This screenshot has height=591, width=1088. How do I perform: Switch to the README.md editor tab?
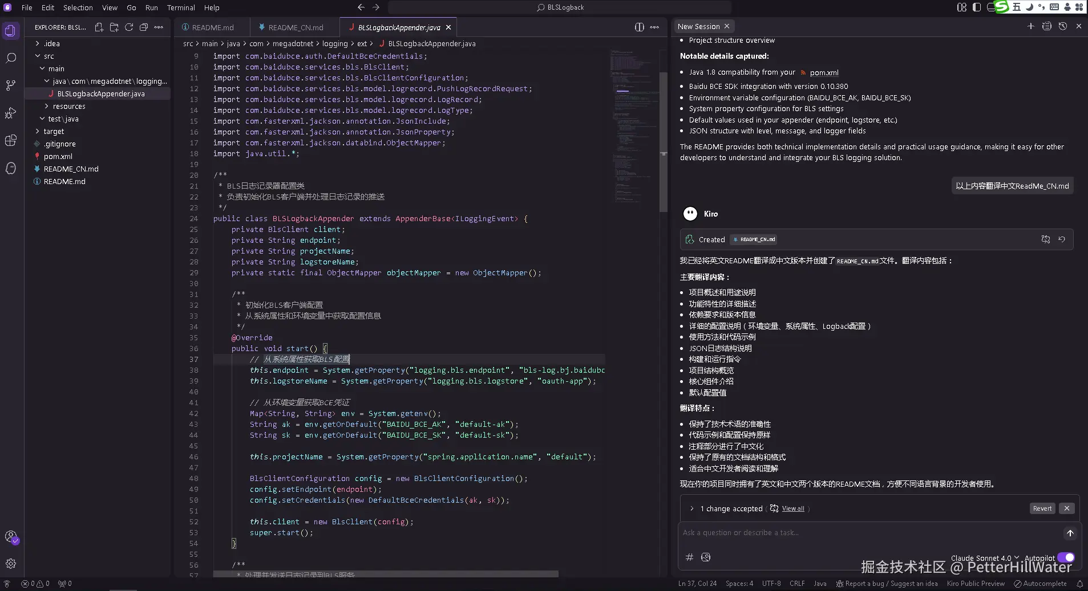pos(212,27)
